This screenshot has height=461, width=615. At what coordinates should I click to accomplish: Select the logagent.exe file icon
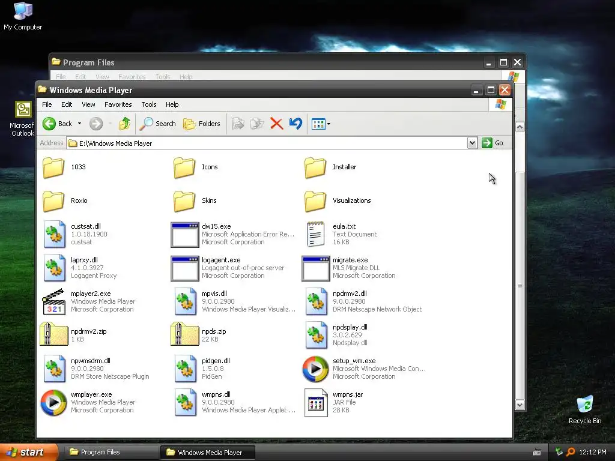click(185, 268)
